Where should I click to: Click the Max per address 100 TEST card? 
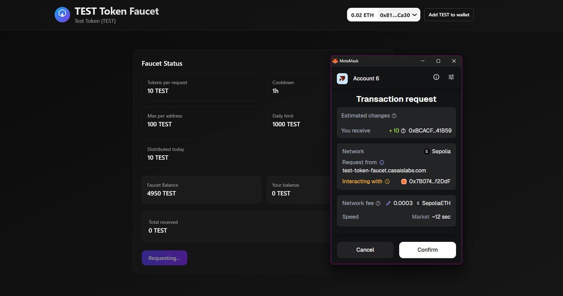pyautogui.click(x=201, y=121)
